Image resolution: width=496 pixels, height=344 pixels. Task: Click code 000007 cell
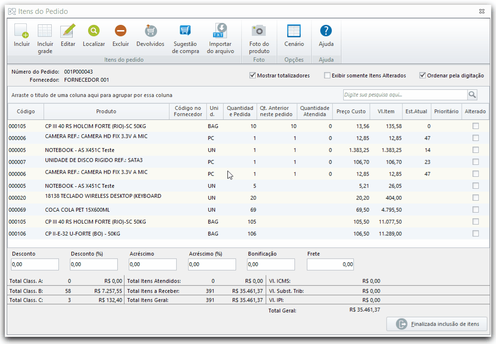17,162
